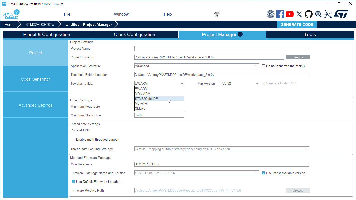The image size is (356, 200).
Task: Click the Project Manager info icon
Action: click(240, 34)
